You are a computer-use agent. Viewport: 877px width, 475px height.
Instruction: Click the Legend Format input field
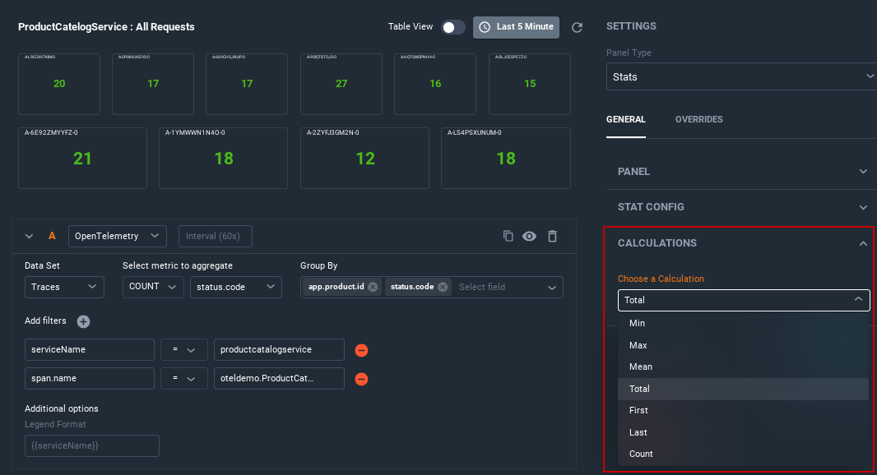91,445
